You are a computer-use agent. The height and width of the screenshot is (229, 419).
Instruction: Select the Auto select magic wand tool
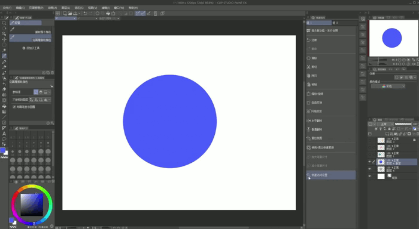[4, 50]
